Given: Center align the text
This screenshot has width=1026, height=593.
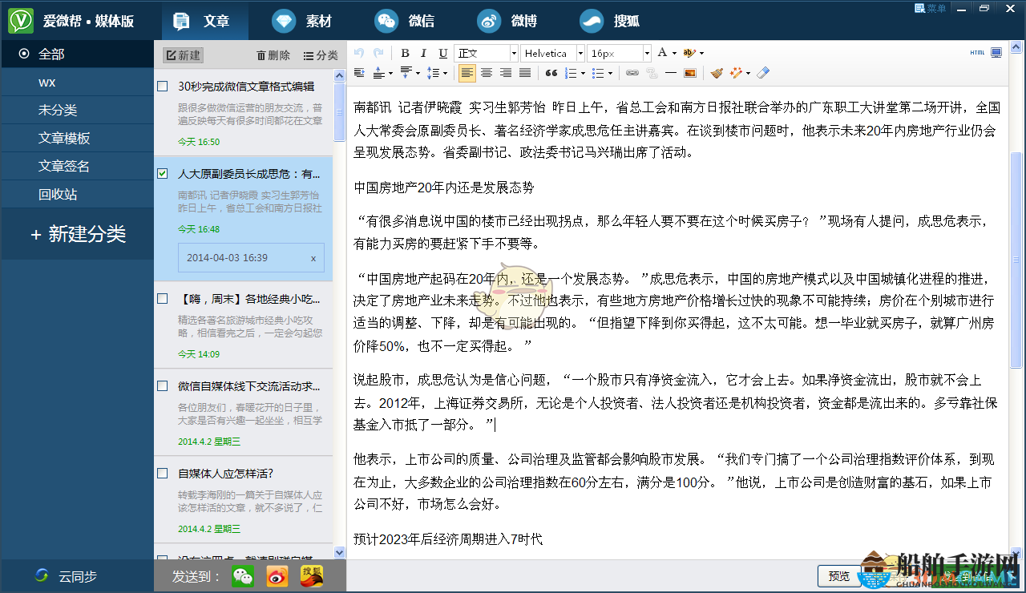Looking at the screenshot, I should pyautogui.click(x=487, y=73).
